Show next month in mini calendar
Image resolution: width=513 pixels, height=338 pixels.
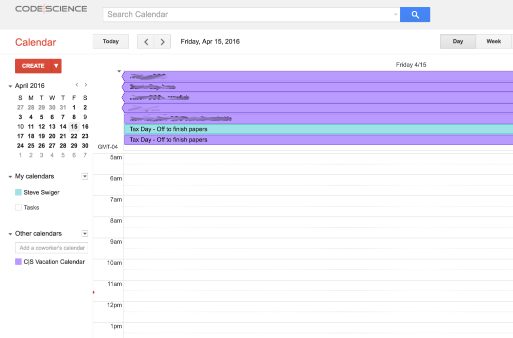pyautogui.click(x=86, y=85)
